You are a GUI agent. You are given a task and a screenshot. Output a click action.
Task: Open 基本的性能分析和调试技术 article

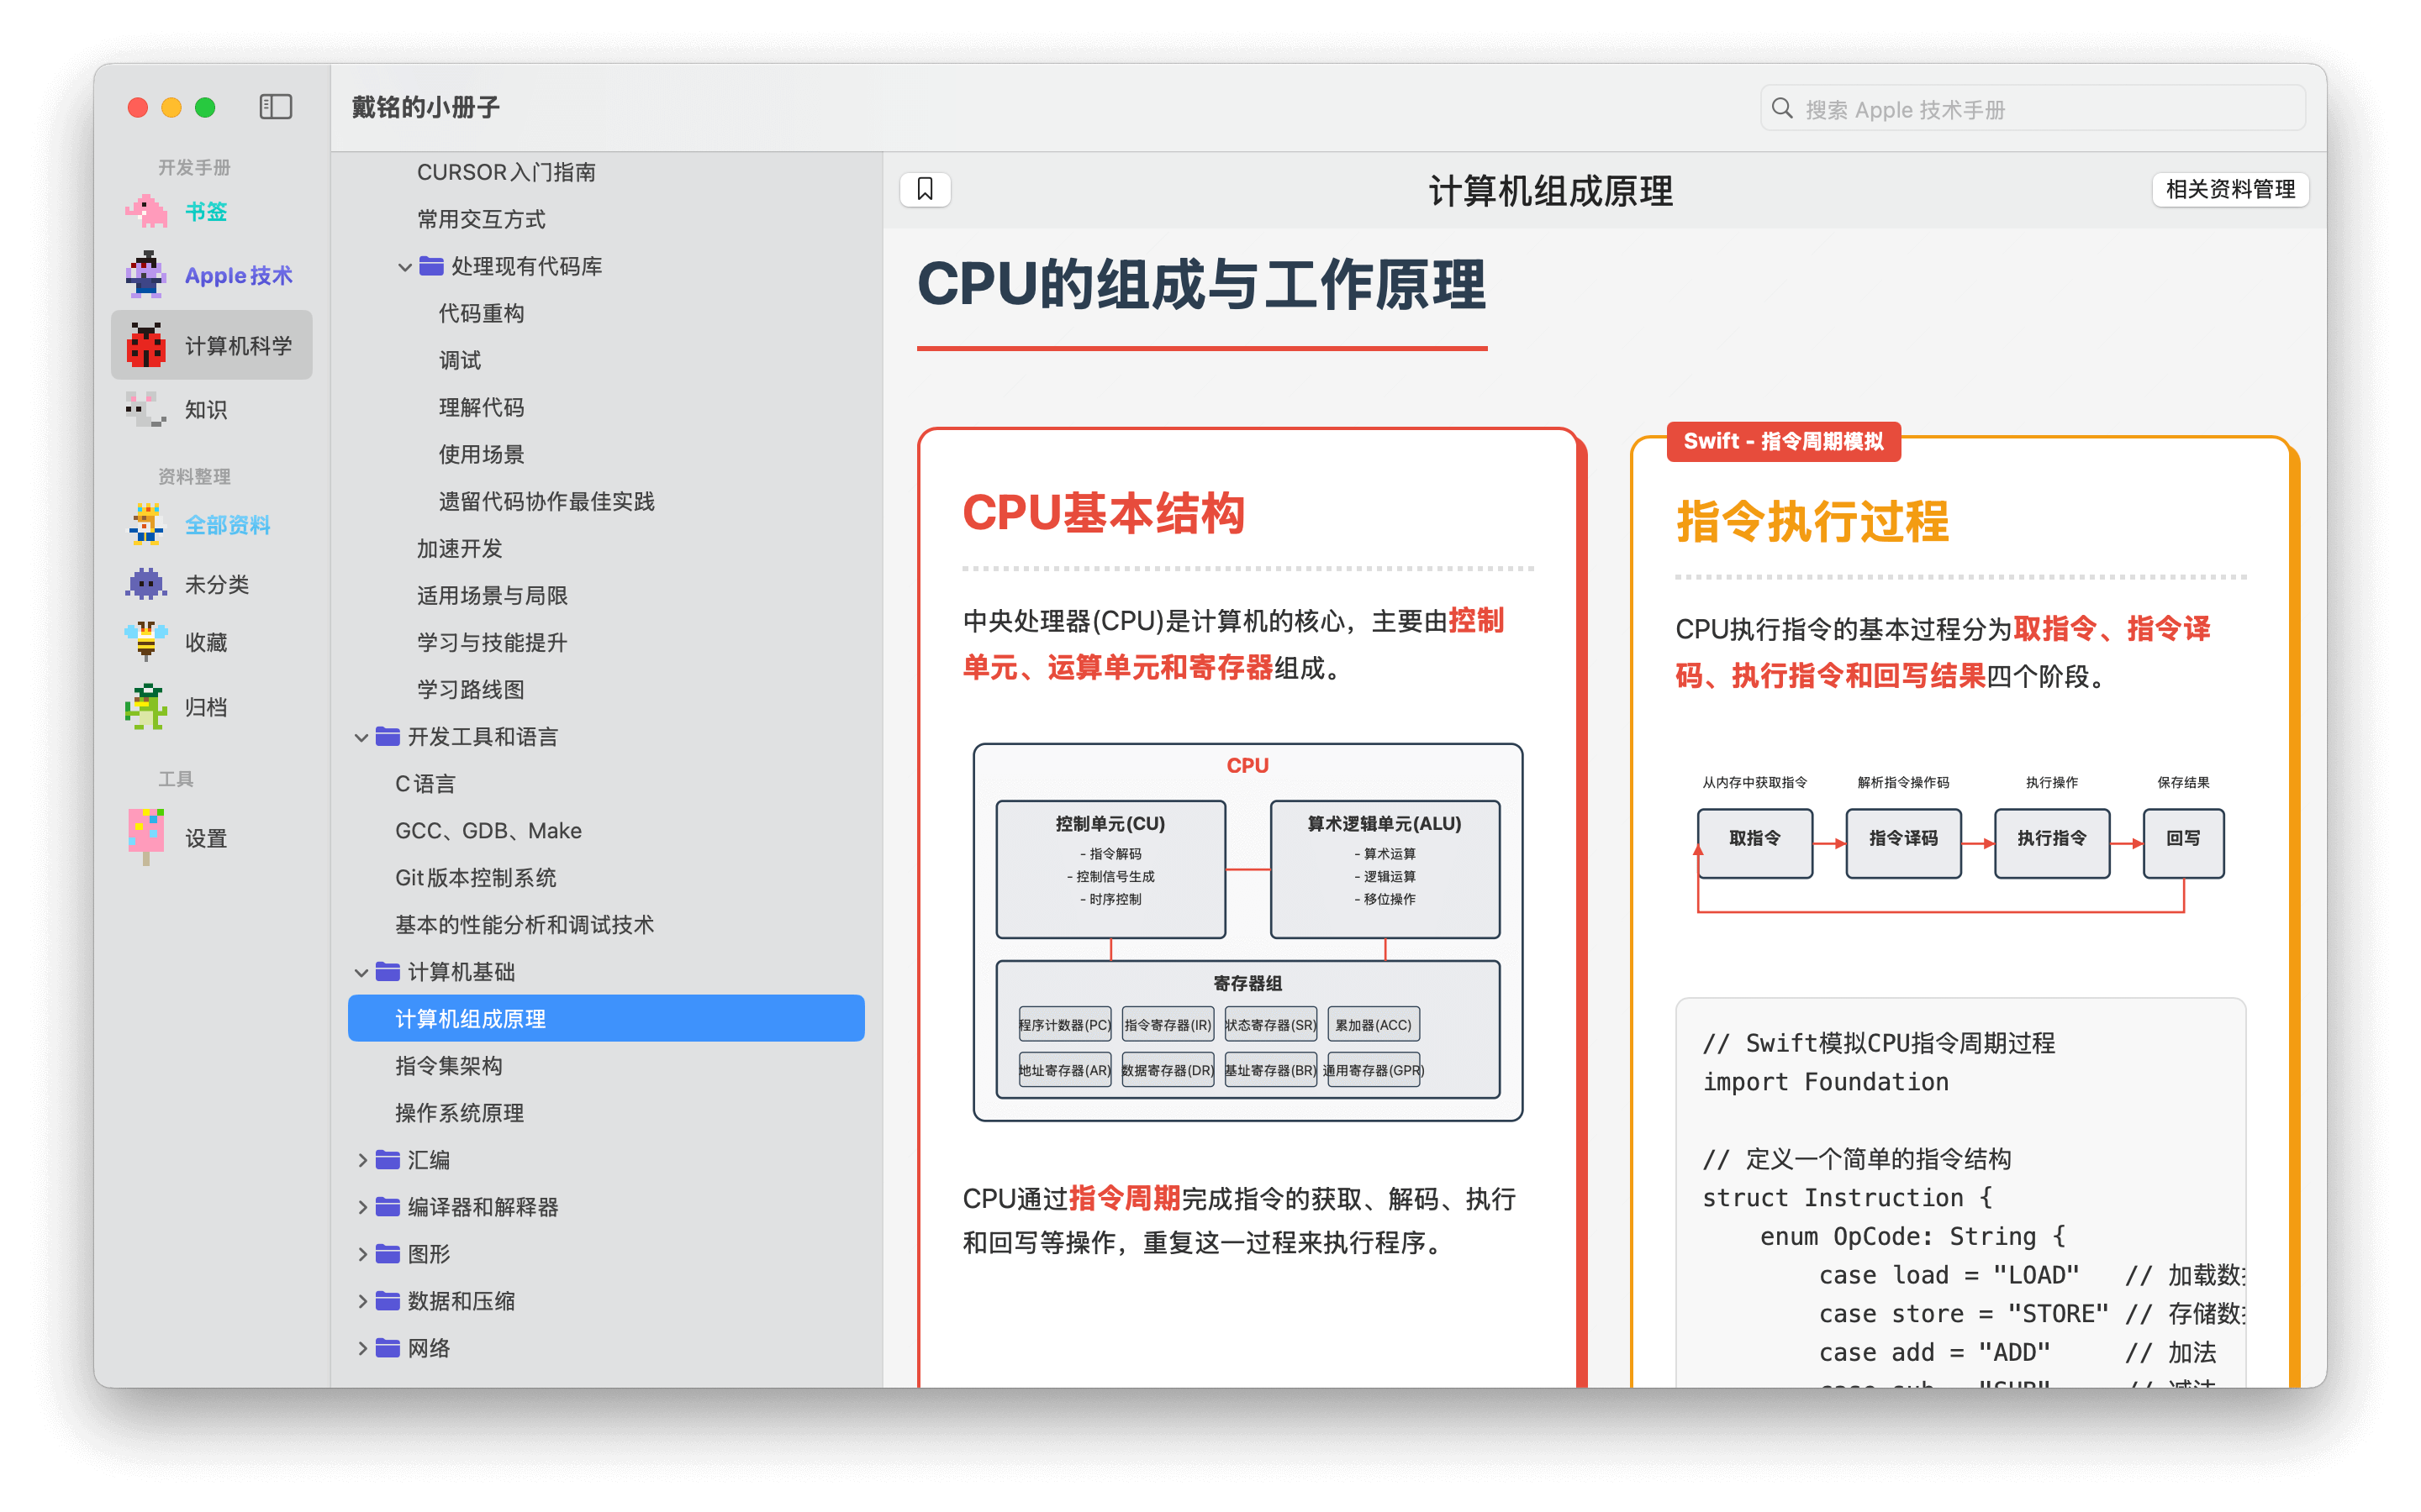click(x=525, y=925)
